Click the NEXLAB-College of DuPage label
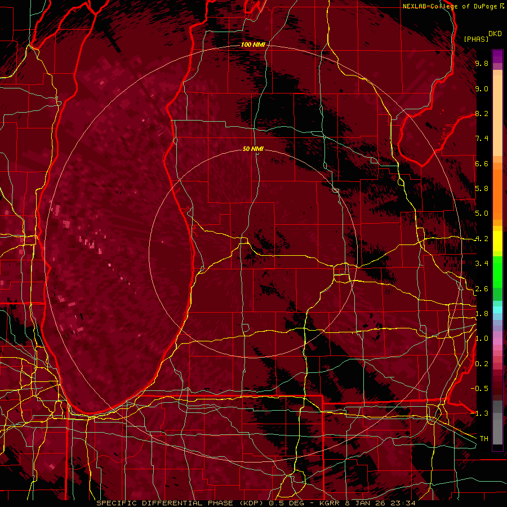Viewport: 507px width, 507px height. pos(450,6)
